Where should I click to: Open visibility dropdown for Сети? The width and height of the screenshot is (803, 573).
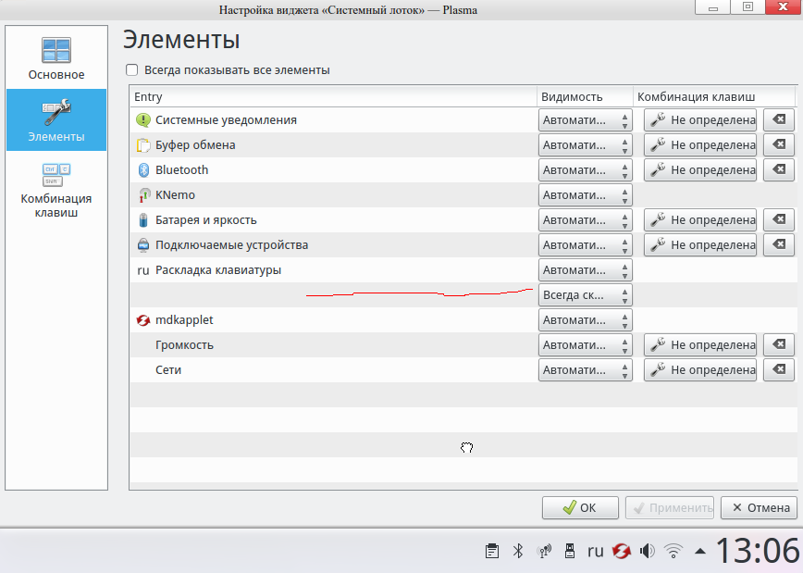(586, 370)
